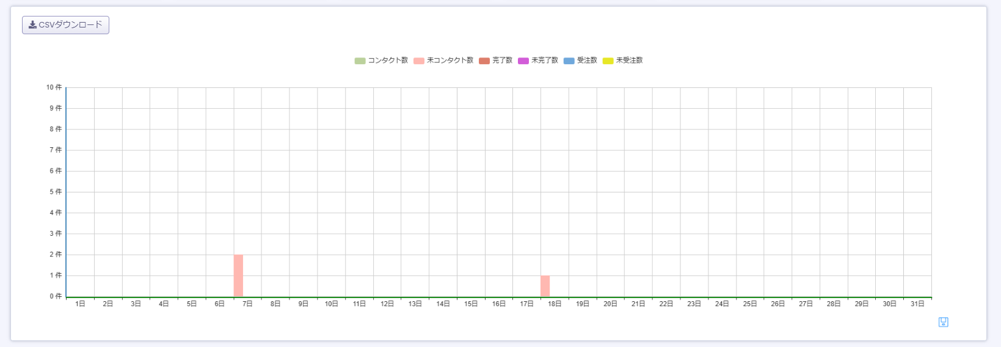Viewport: 1001px width, 347px height.
Task: Click the 20日 x-axis label
Action: coord(610,304)
